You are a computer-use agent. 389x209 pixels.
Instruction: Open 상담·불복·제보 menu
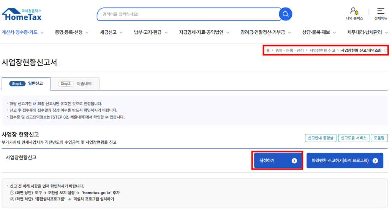point(316,32)
